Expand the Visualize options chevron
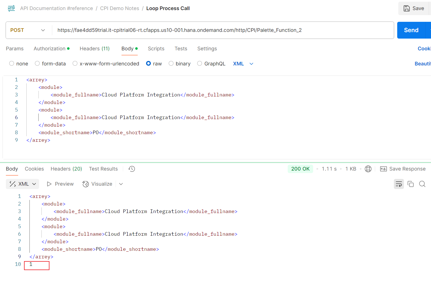Image resolution: width=431 pixels, height=293 pixels. click(121, 184)
